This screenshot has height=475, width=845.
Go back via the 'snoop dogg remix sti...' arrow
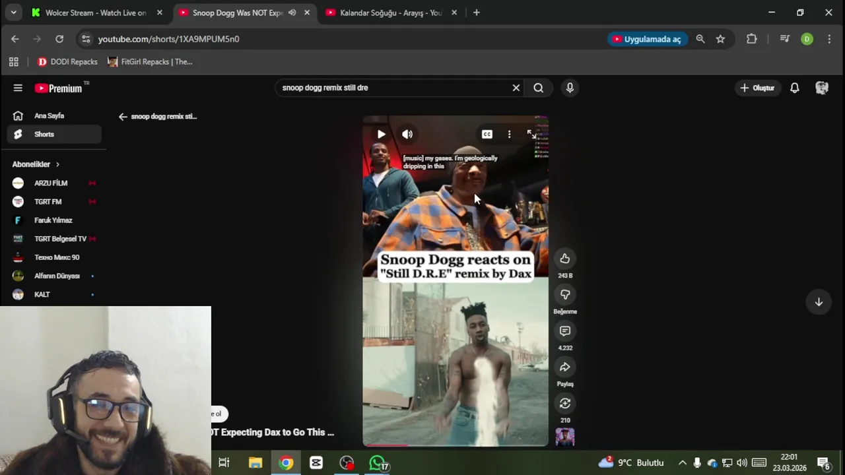(123, 117)
